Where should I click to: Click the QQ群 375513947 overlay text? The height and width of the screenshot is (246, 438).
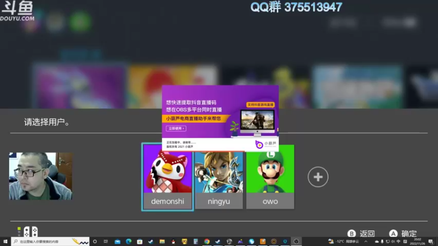(296, 7)
